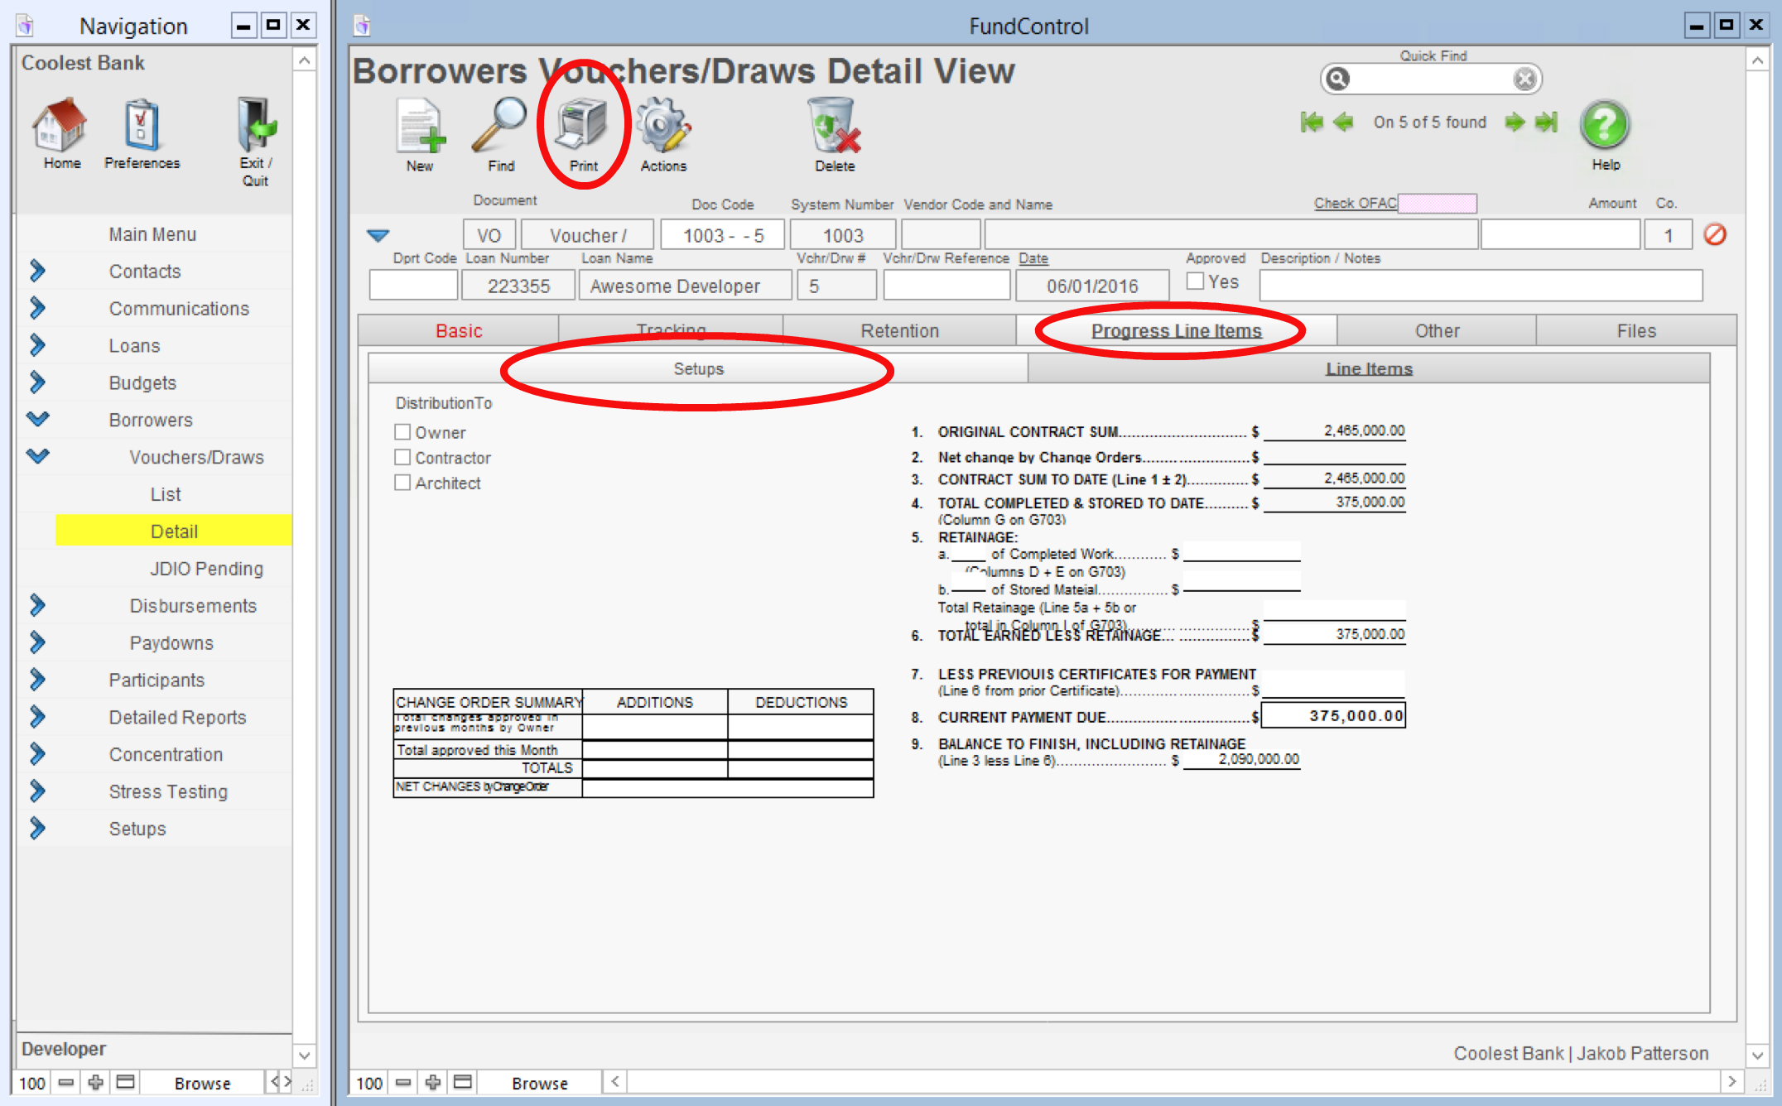Screen dimensions: 1782x1106
Task: Click the Vchr/Drw Reference field
Action: point(946,286)
